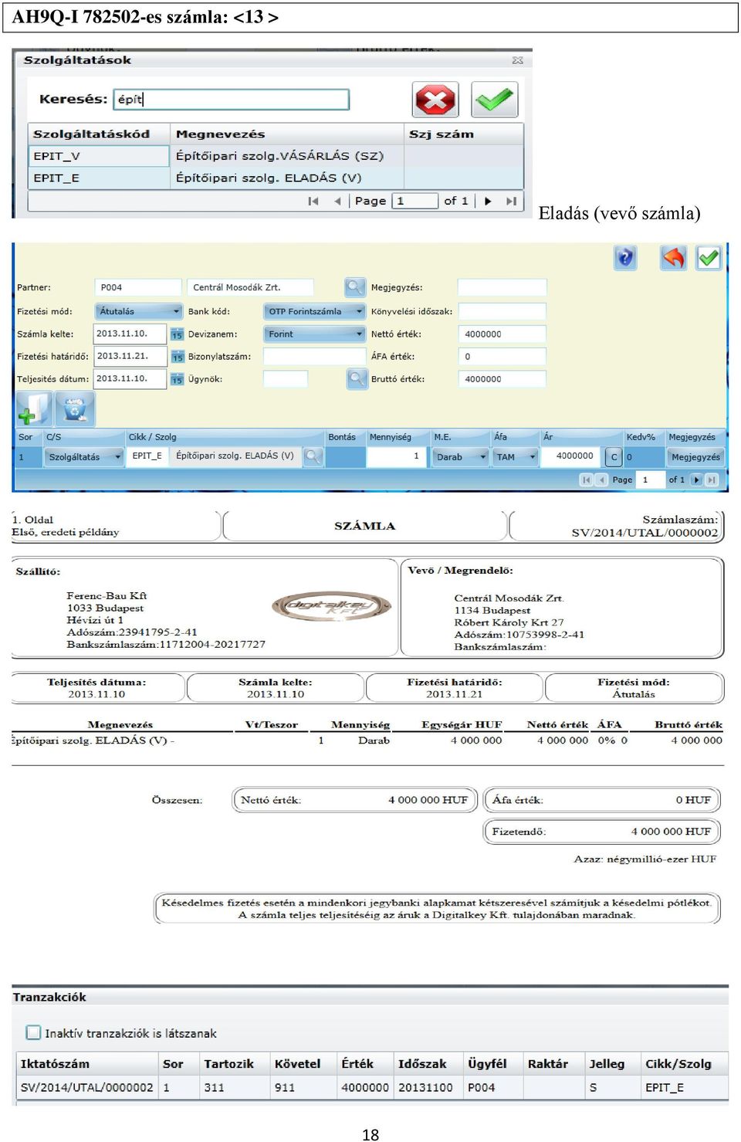Click the Bruttó érték field showing 4000000

502,379
